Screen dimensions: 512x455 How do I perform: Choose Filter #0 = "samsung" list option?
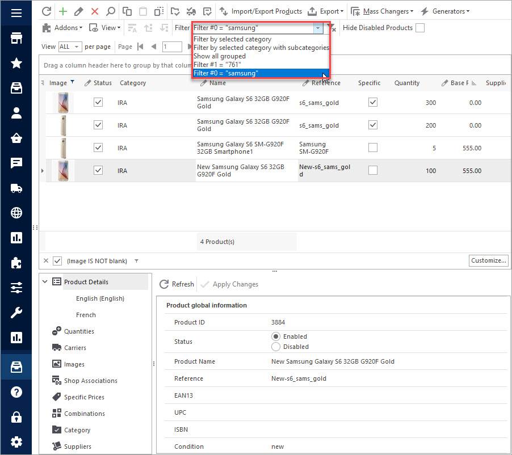point(261,73)
